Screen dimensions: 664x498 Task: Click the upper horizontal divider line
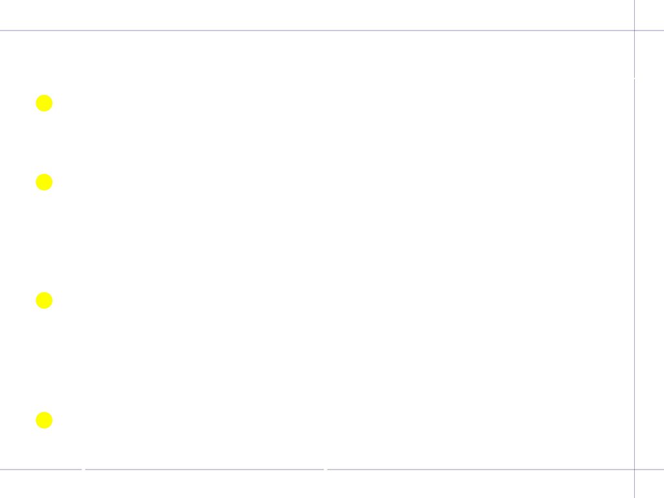pyautogui.click(x=332, y=30)
